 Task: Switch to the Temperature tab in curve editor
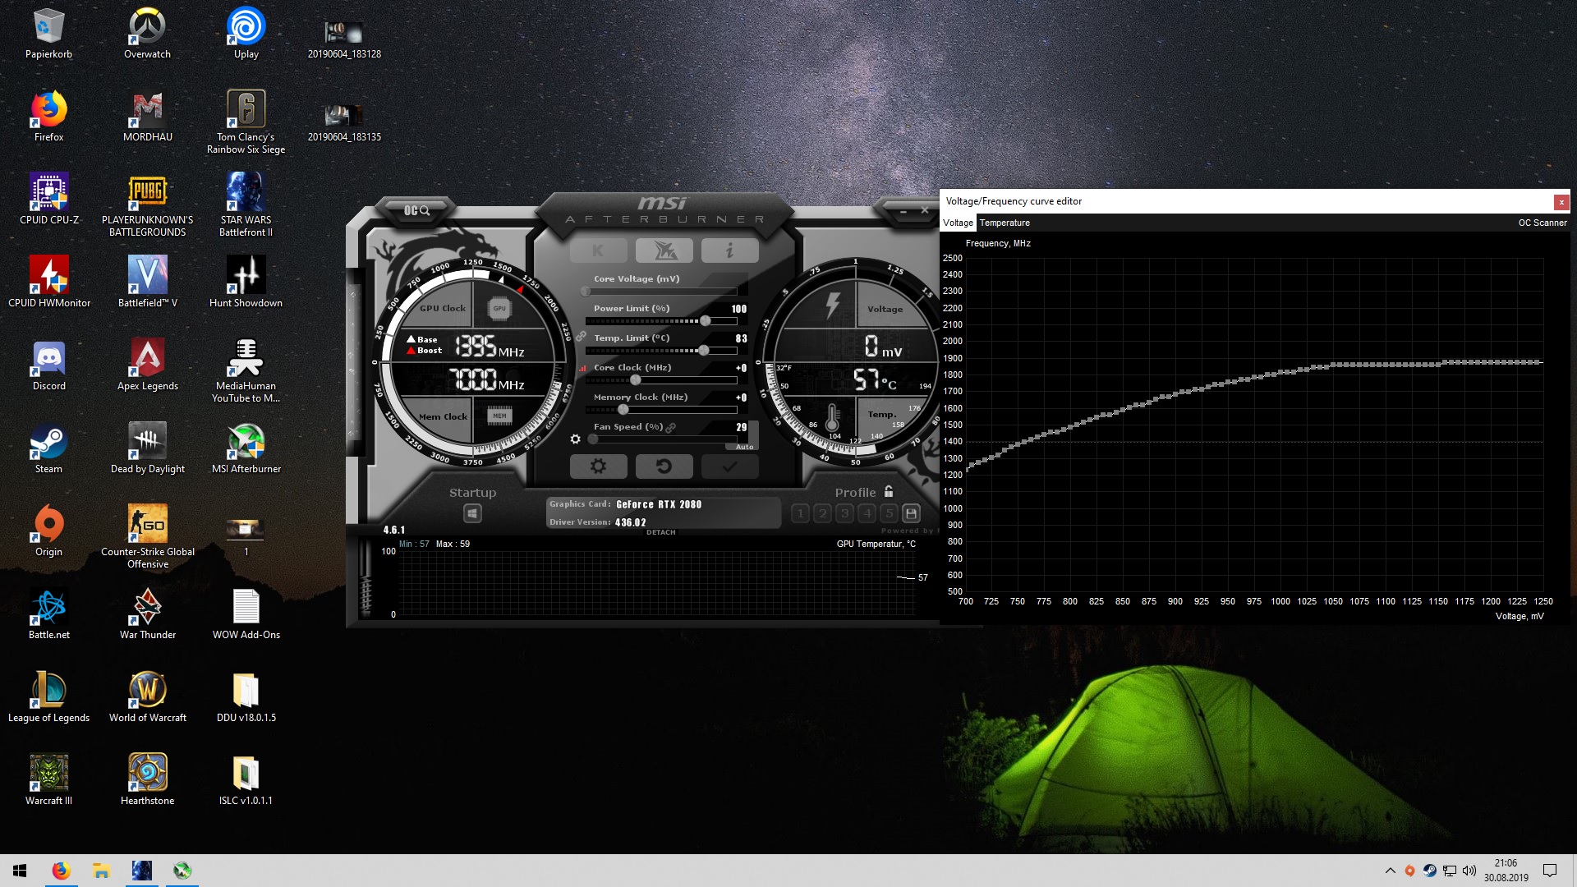tap(1005, 223)
